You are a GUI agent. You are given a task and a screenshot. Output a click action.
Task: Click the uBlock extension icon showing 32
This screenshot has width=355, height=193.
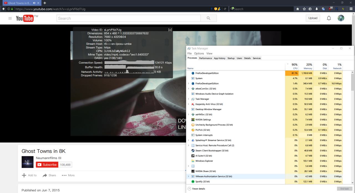pyautogui.click(x=330, y=9)
